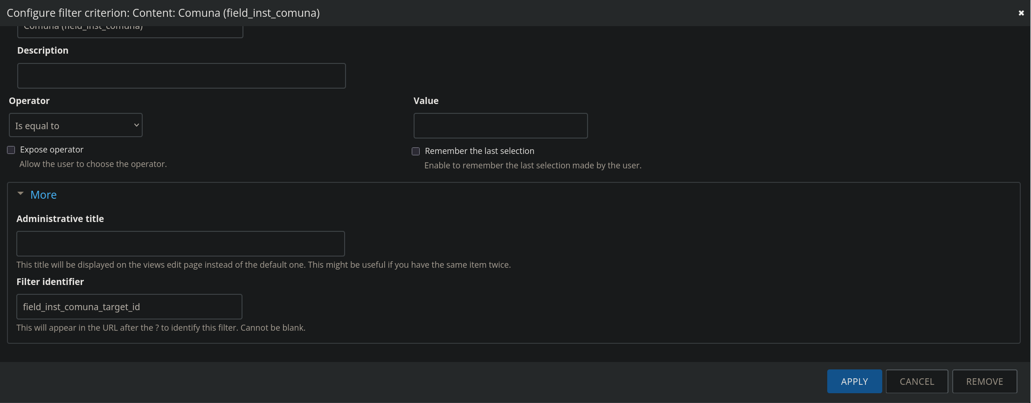Select the Administrative title text field
1031x403 pixels.
coord(180,243)
